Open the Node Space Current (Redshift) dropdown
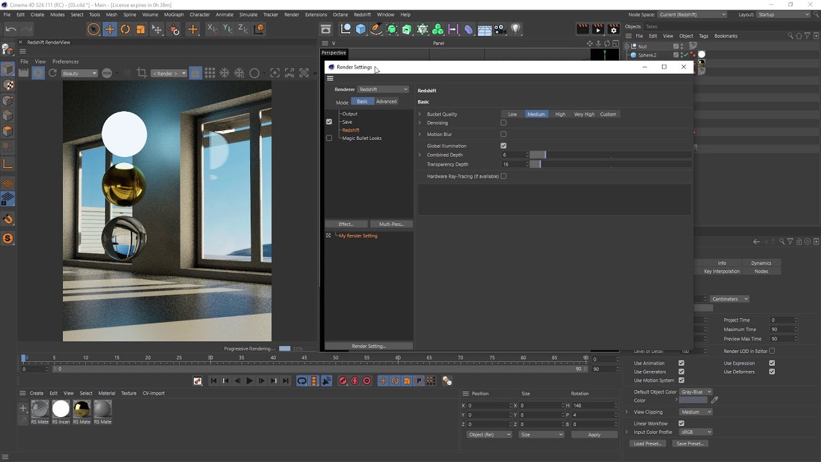This screenshot has width=821, height=462. (693, 14)
